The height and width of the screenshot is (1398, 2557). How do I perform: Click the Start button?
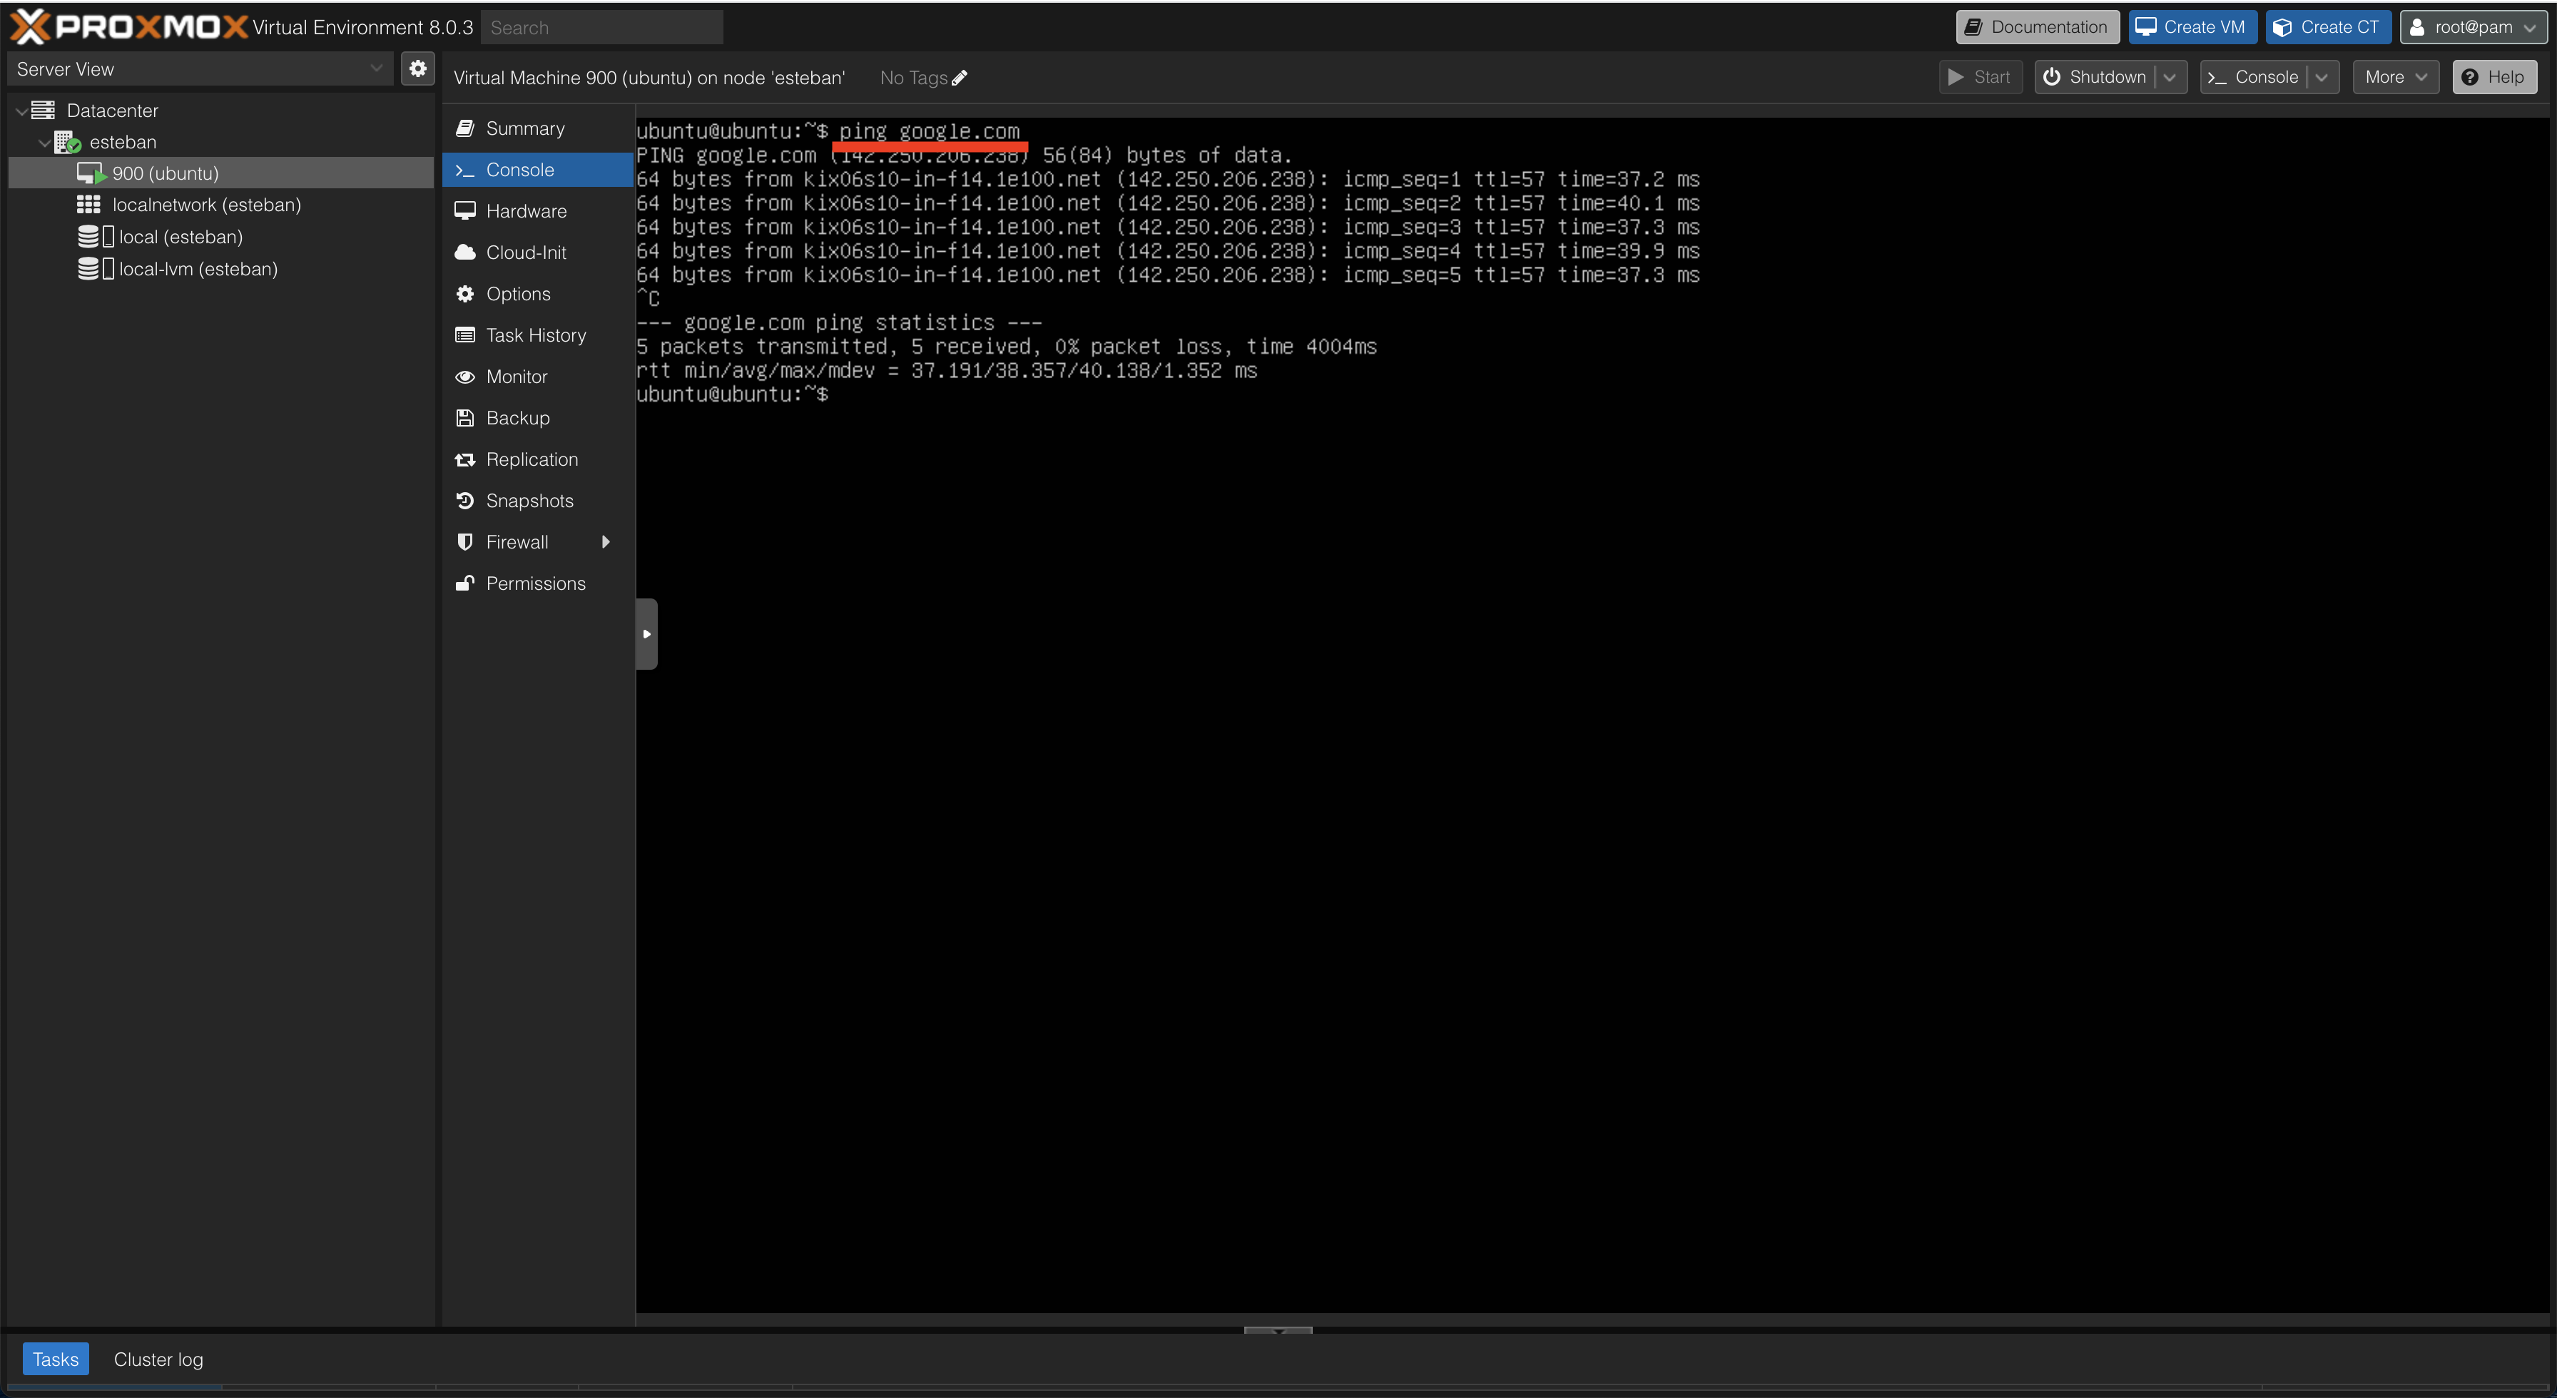click(1979, 78)
